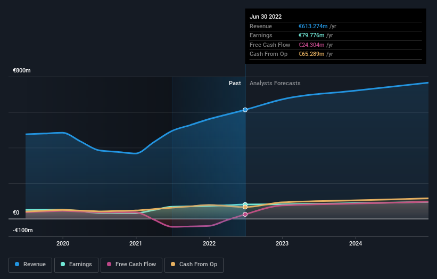The height and width of the screenshot is (279, 437).
Task: Click the €0 y-axis label
Action: (x=16, y=212)
